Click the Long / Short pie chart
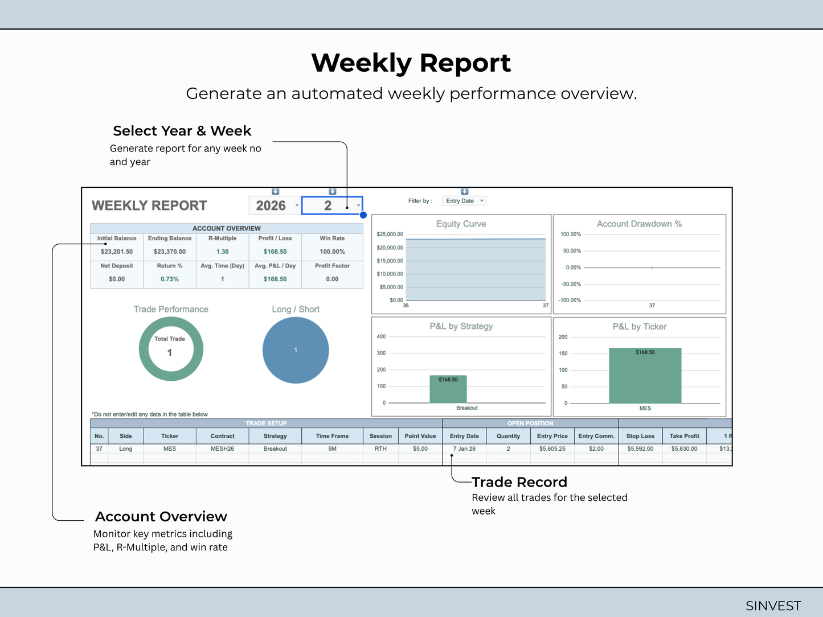The width and height of the screenshot is (823, 617). 296,350
